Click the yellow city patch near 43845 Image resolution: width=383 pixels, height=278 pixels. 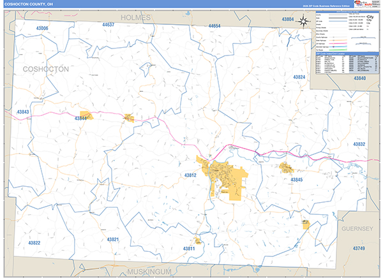[287, 168]
